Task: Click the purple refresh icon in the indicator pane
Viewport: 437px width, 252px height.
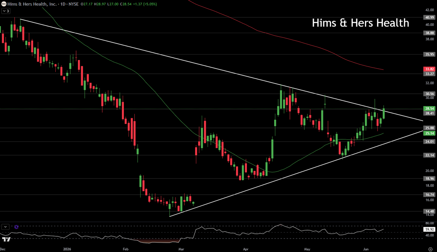Action: click(x=16, y=227)
